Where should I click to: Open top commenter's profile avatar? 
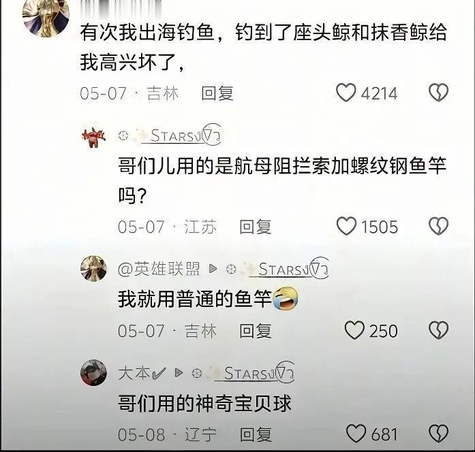pos(46,17)
